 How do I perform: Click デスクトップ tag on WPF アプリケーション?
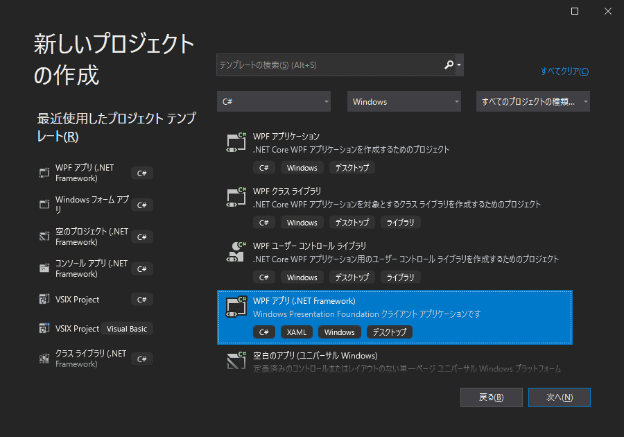click(352, 168)
